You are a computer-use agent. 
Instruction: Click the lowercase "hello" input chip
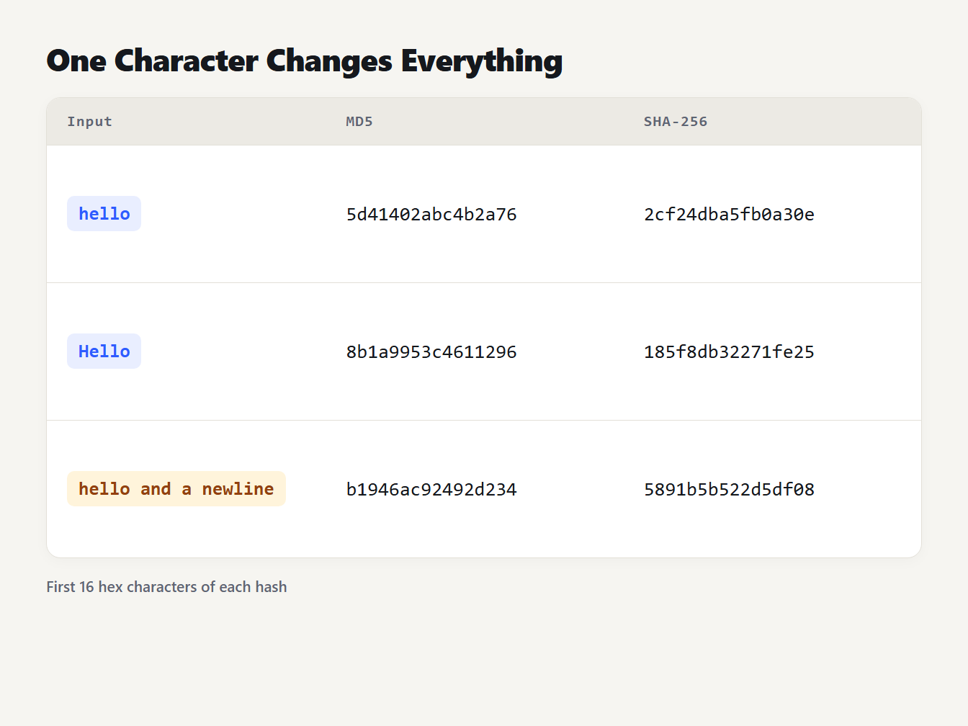pos(104,214)
